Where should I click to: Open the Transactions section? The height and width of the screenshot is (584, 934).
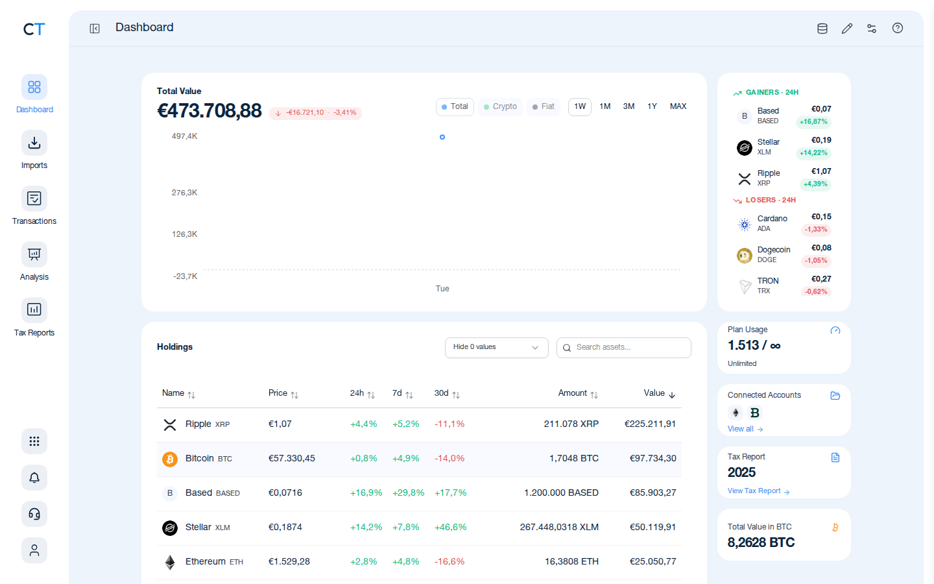coord(34,206)
